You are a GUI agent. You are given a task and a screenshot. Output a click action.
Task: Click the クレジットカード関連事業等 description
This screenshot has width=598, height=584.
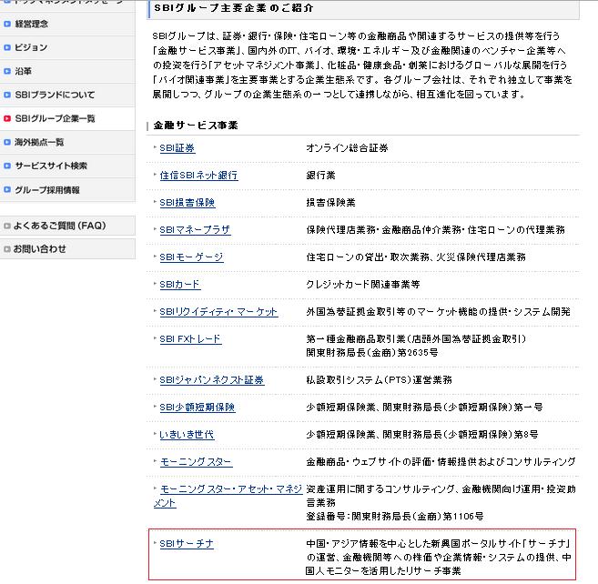pos(363,285)
